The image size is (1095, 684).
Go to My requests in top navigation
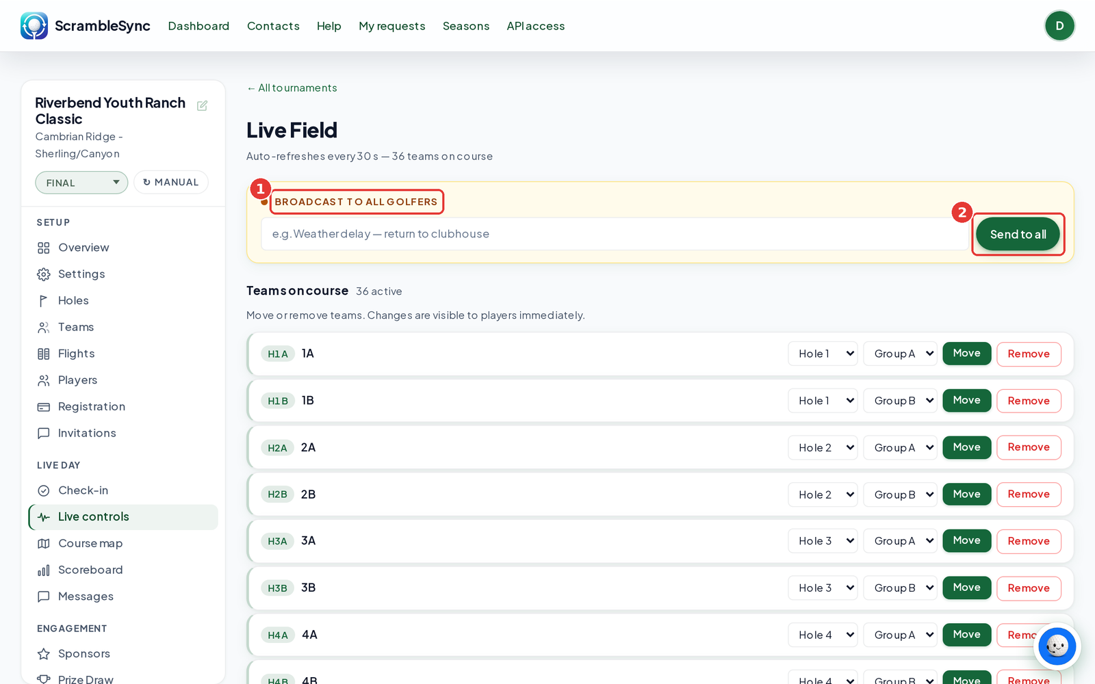392,26
